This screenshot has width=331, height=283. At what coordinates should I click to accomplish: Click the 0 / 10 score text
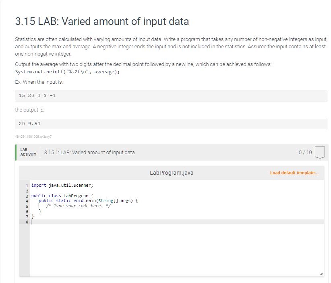tap(305, 152)
